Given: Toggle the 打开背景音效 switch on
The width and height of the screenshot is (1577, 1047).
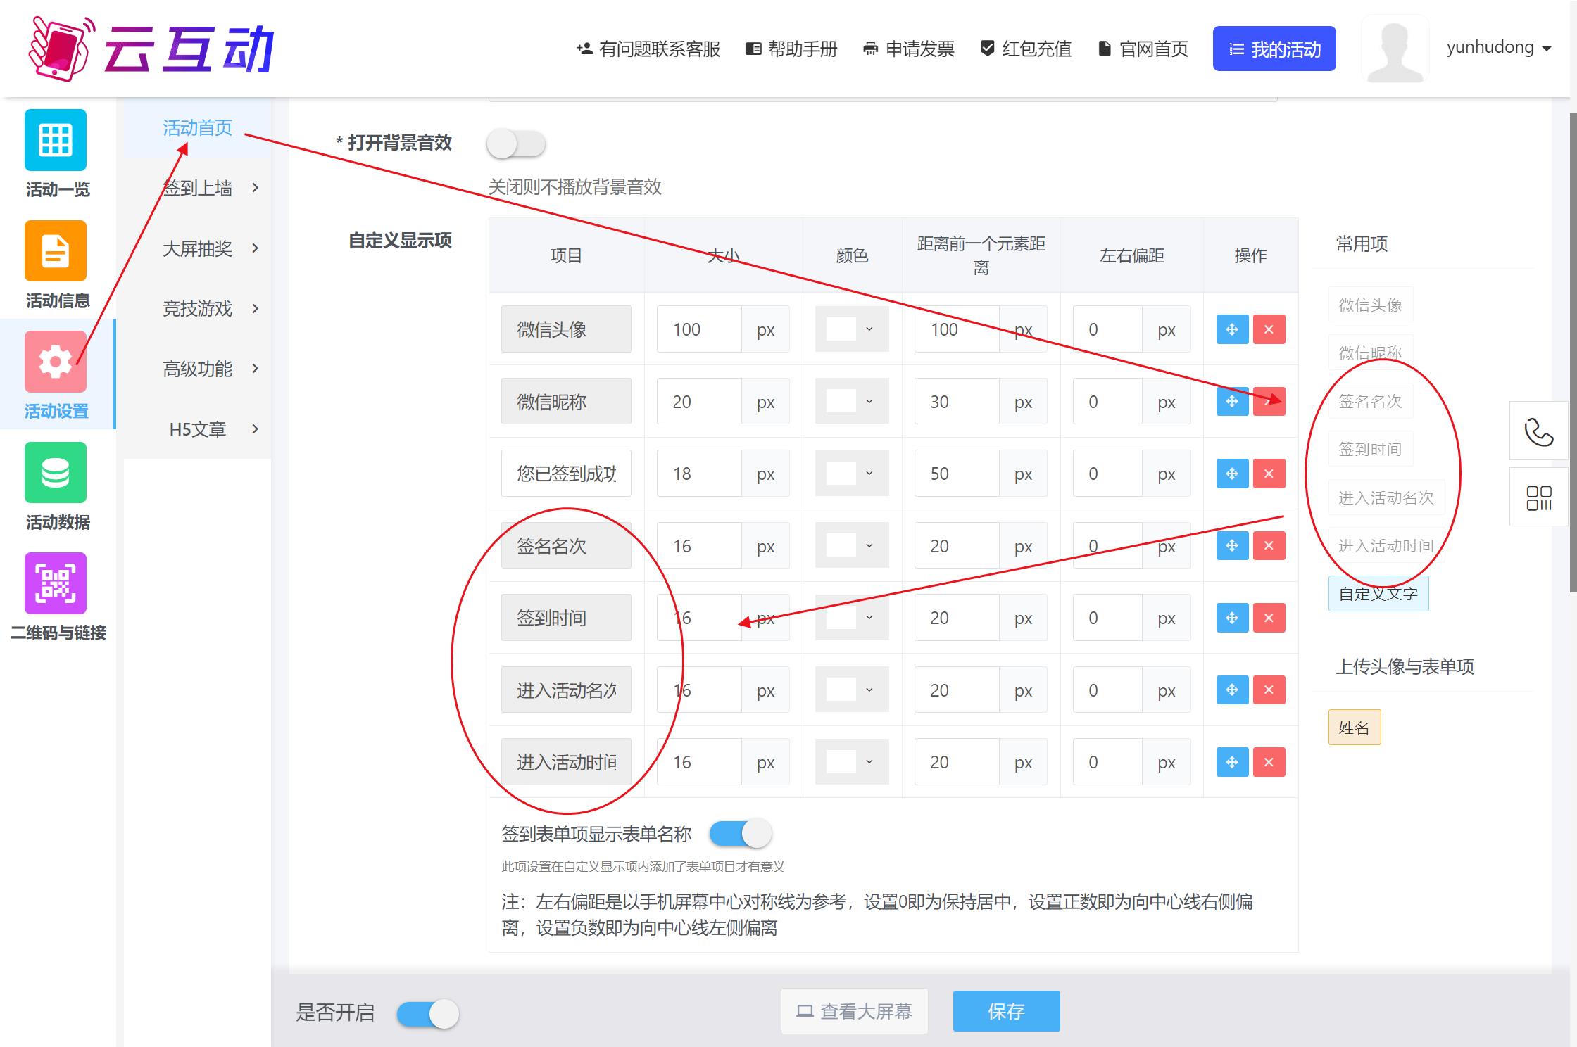Looking at the screenshot, I should 516,144.
